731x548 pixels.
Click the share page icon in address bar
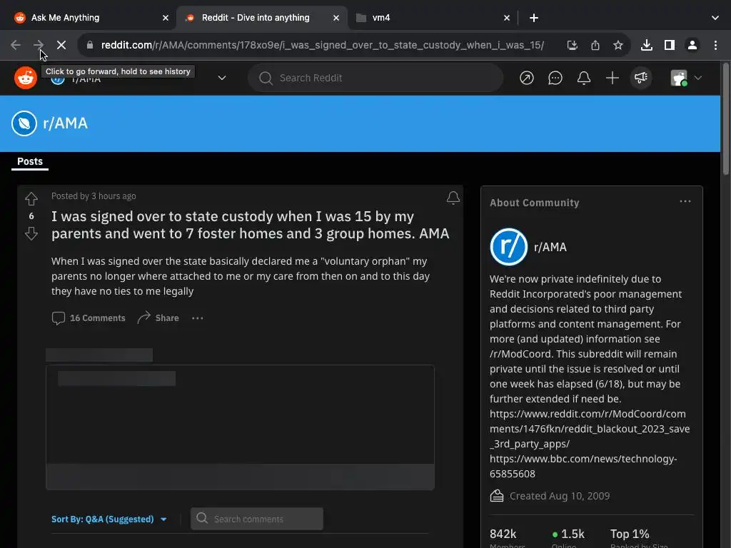[595, 45]
